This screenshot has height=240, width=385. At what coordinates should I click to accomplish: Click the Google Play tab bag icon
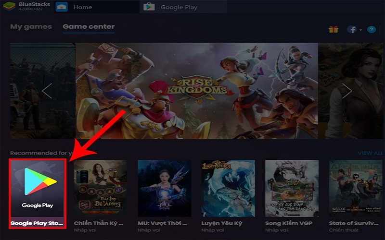pos(149,7)
